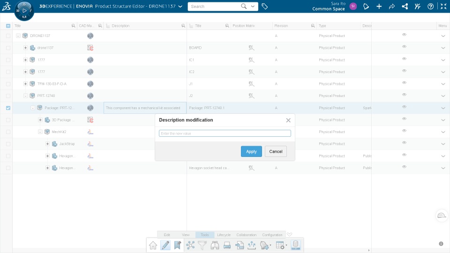Click the Position Matrix icon in the BOARD row
Viewport: 450px width, 253px height.
[x=251, y=48]
